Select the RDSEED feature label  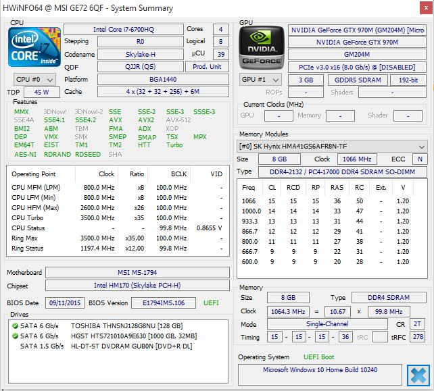click(x=88, y=154)
